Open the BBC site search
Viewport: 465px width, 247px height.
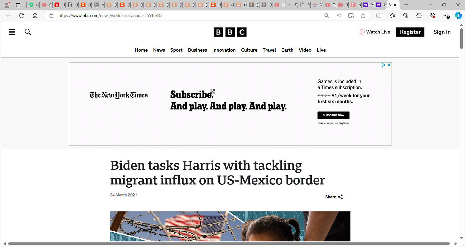(x=28, y=32)
